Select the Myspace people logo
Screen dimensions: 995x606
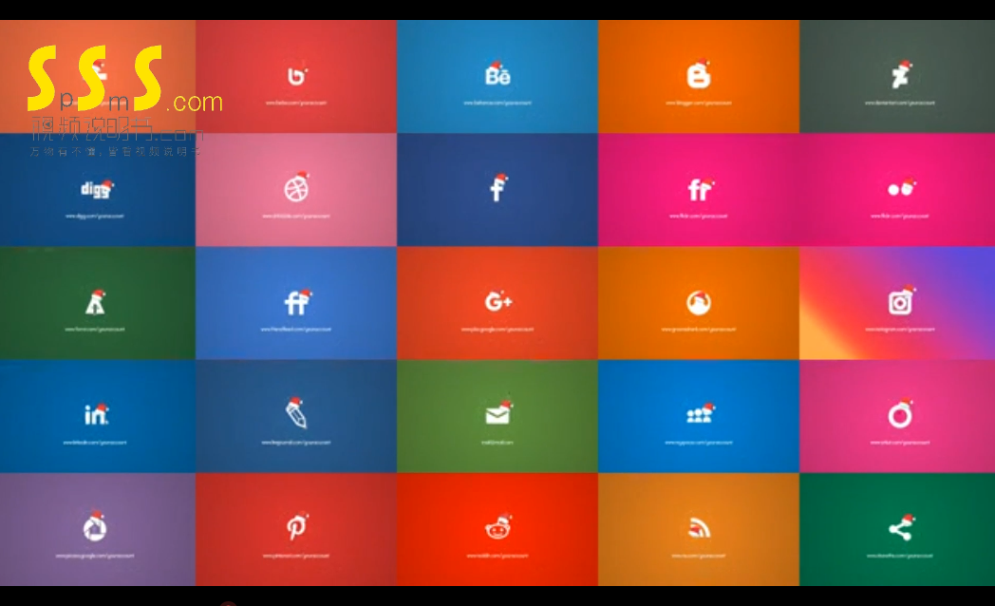tap(700, 414)
